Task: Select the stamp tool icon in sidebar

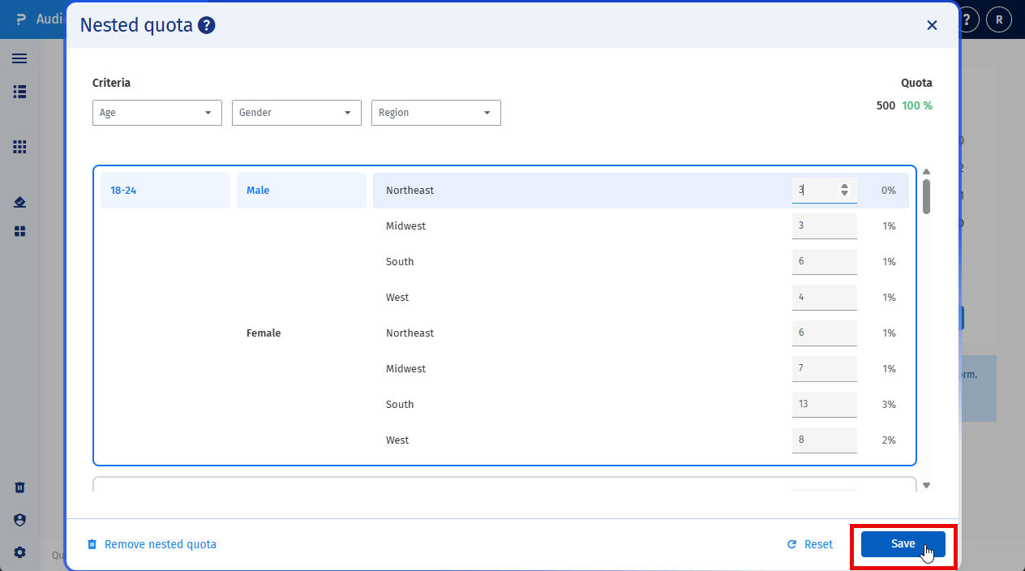Action: pyautogui.click(x=19, y=202)
